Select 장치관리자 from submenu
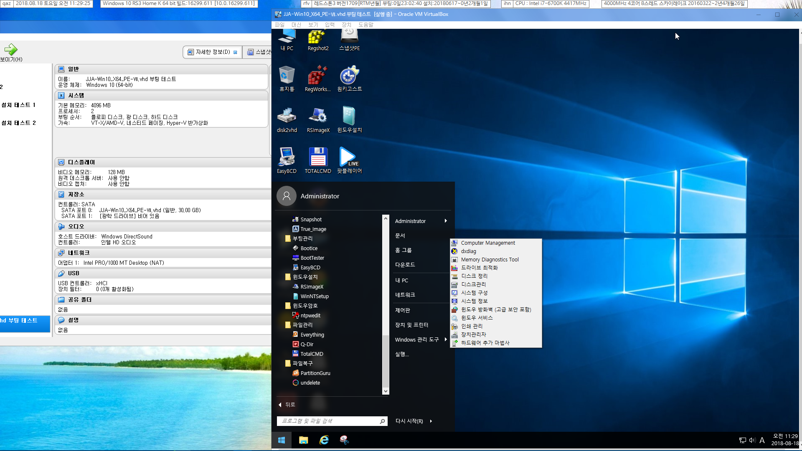This screenshot has height=451, width=802. [496, 334]
